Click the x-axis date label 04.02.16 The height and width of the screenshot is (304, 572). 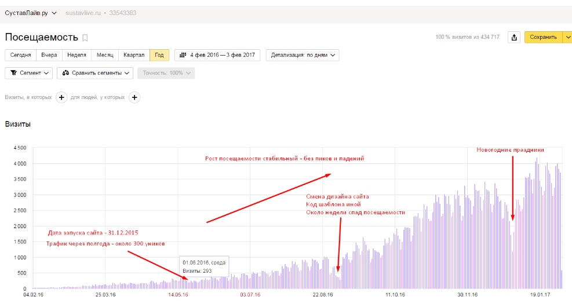33,295
